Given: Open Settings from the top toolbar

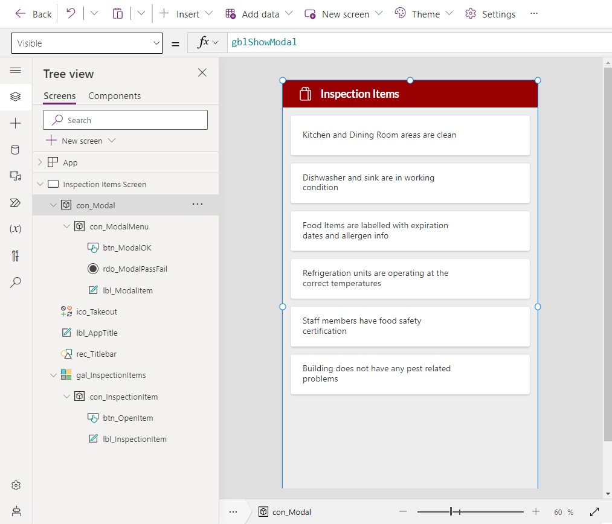Looking at the screenshot, I should click(x=490, y=13).
